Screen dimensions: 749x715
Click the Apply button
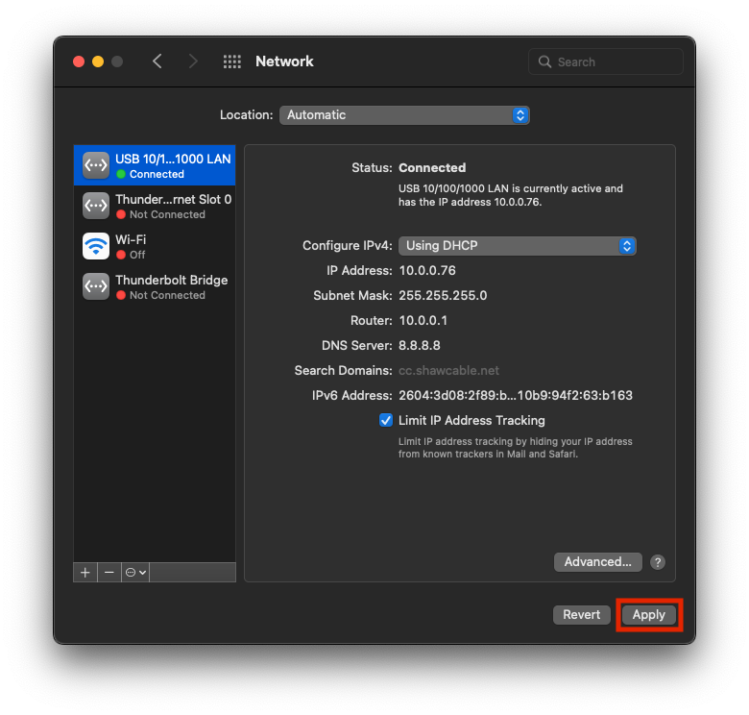(x=649, y=615)
